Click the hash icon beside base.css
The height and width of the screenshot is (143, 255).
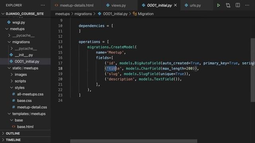(x=14, y=100)
